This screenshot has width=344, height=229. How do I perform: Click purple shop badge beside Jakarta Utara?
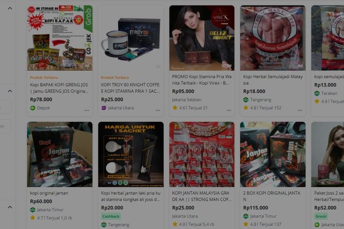click(104, 108)
